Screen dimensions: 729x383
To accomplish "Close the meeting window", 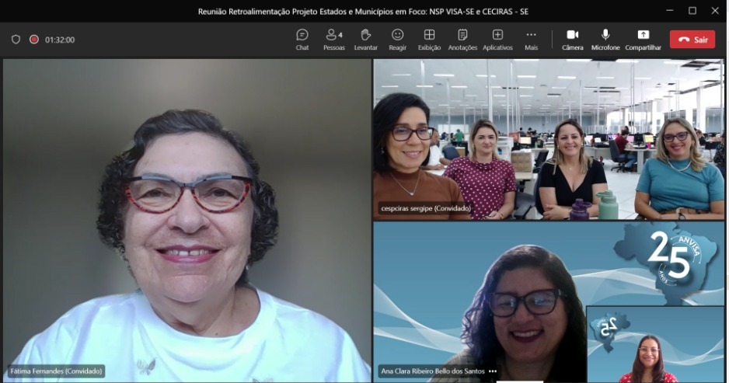I will pyautogui.click(x=715, y=11).
